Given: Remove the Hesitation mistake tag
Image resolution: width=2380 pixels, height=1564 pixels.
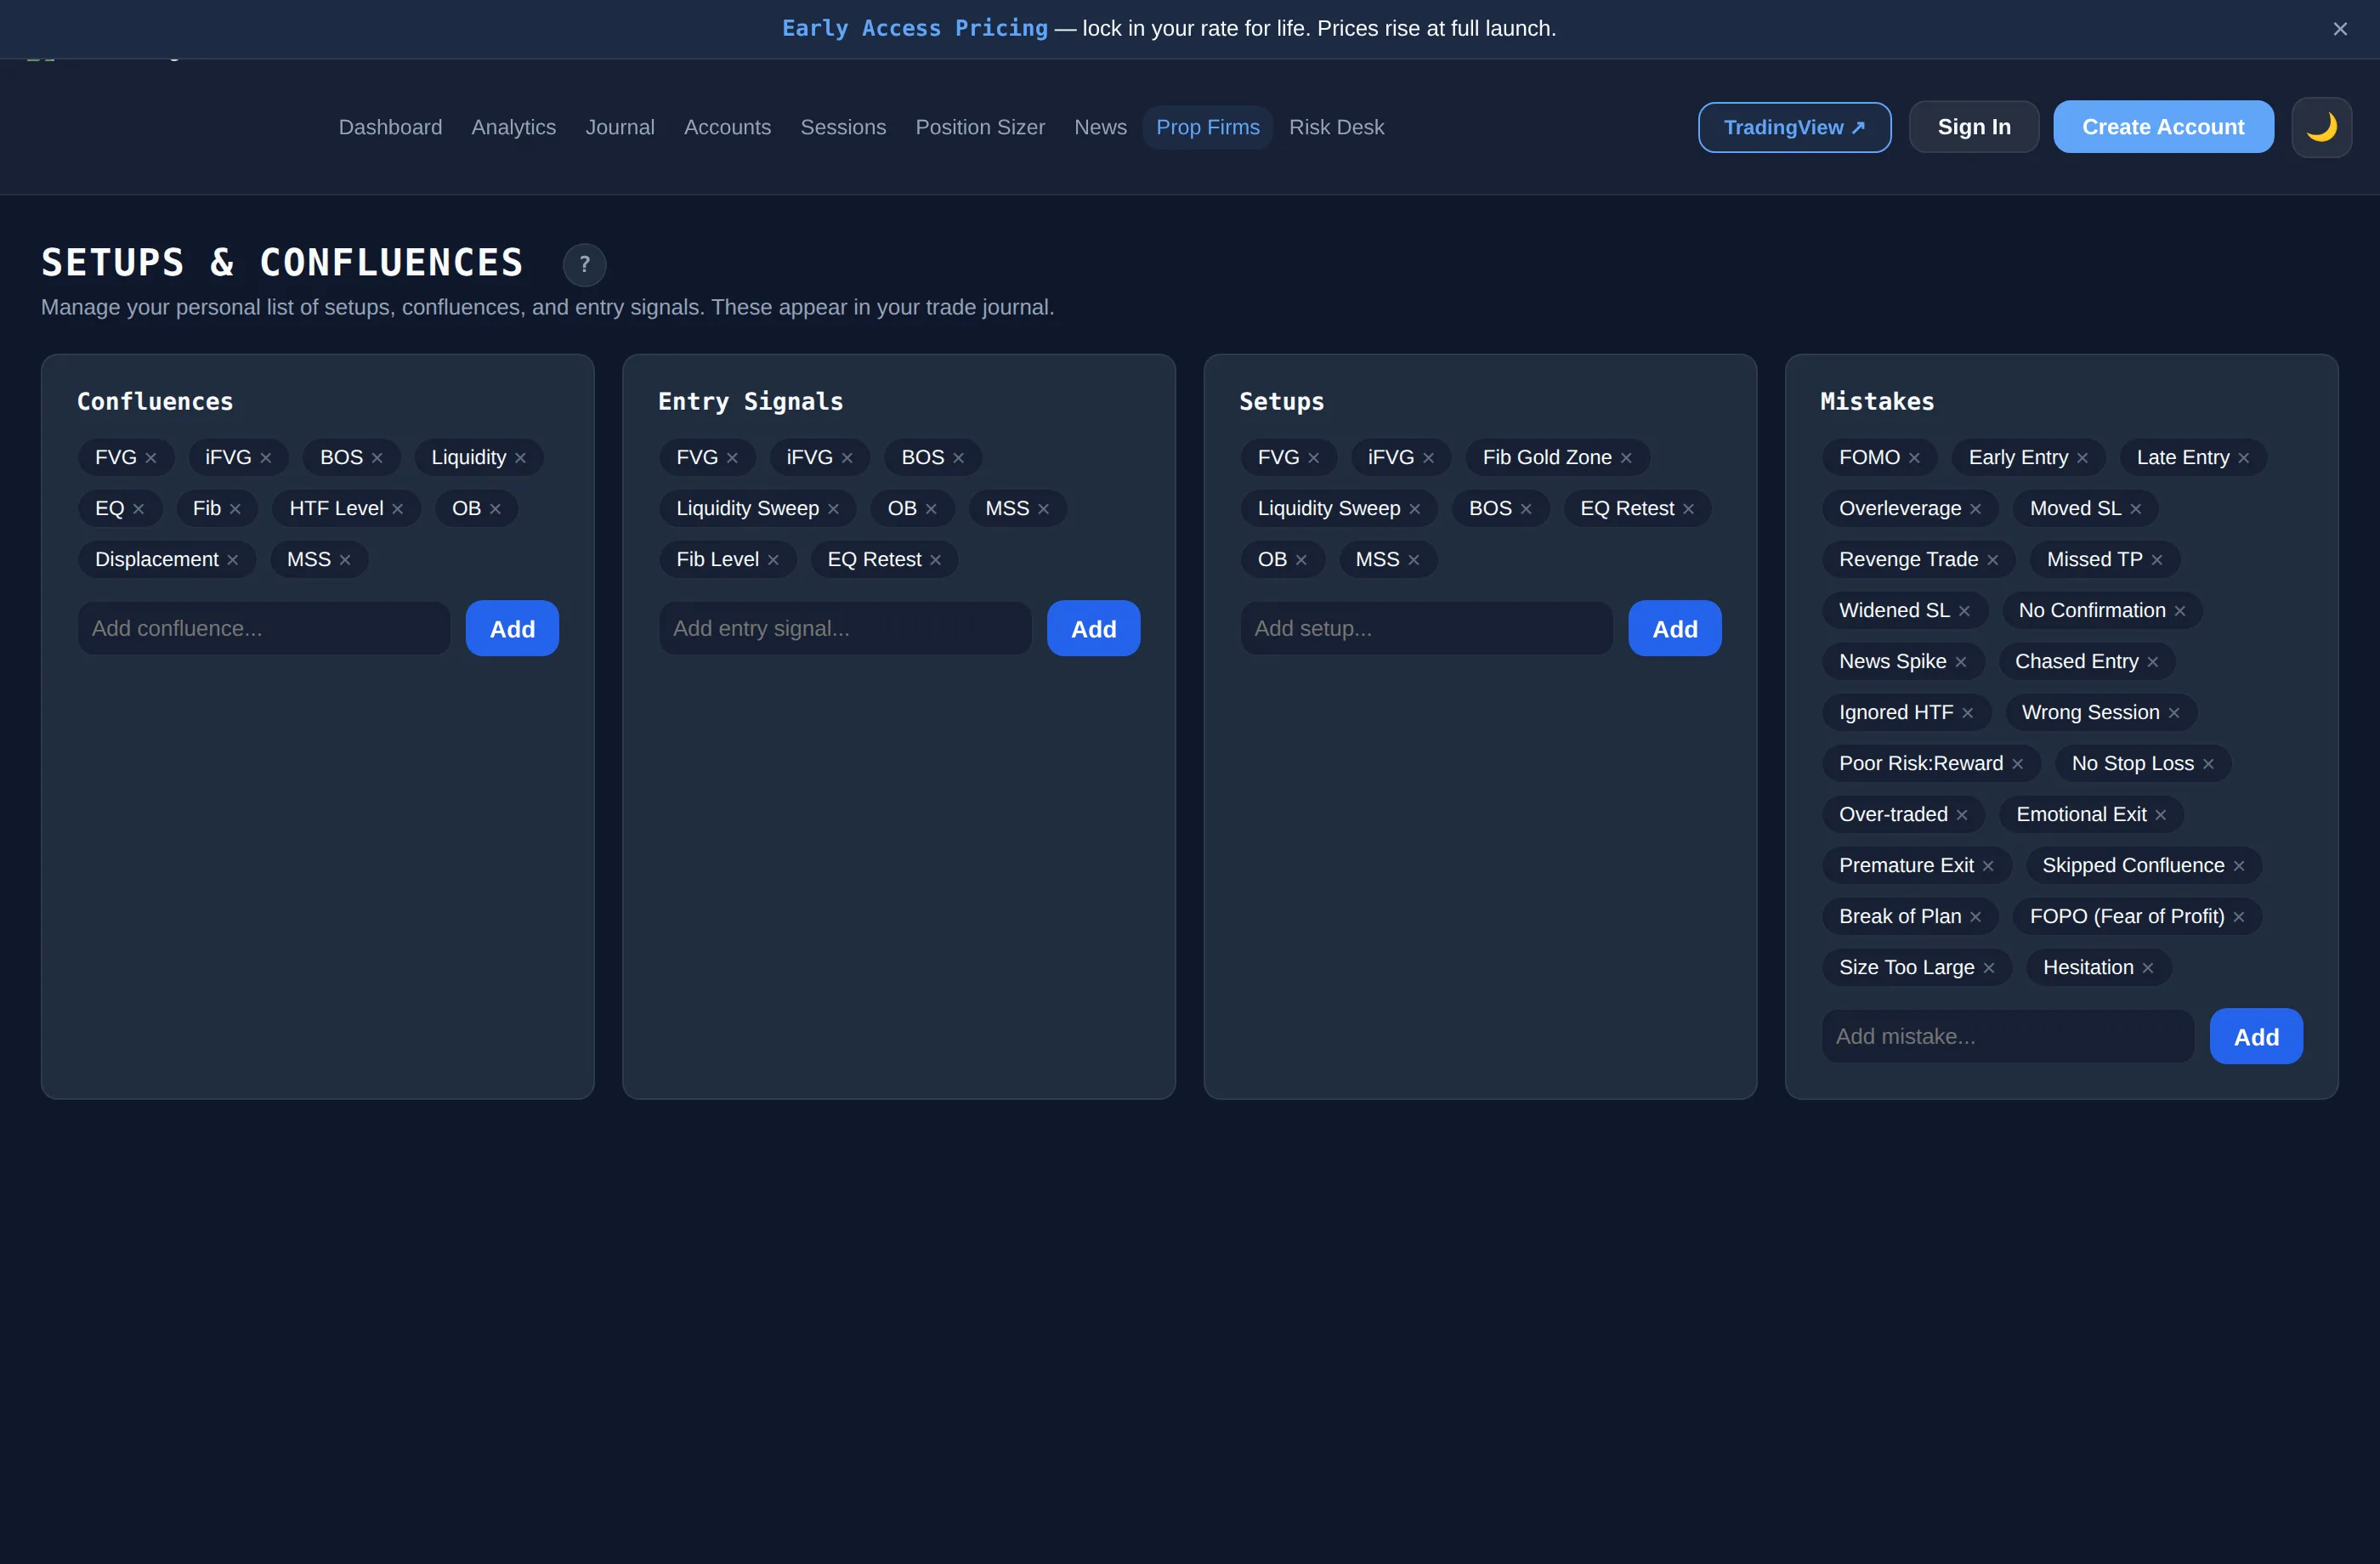Looking at the screenshot, I should tap(2148, 968).
